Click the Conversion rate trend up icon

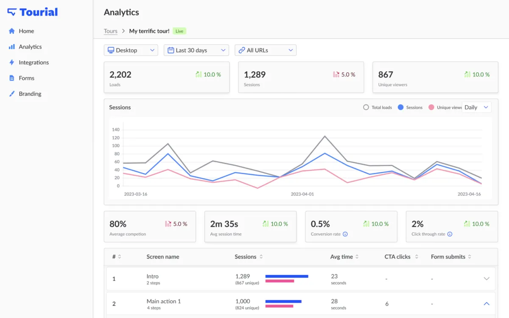(x=366, y=223)
